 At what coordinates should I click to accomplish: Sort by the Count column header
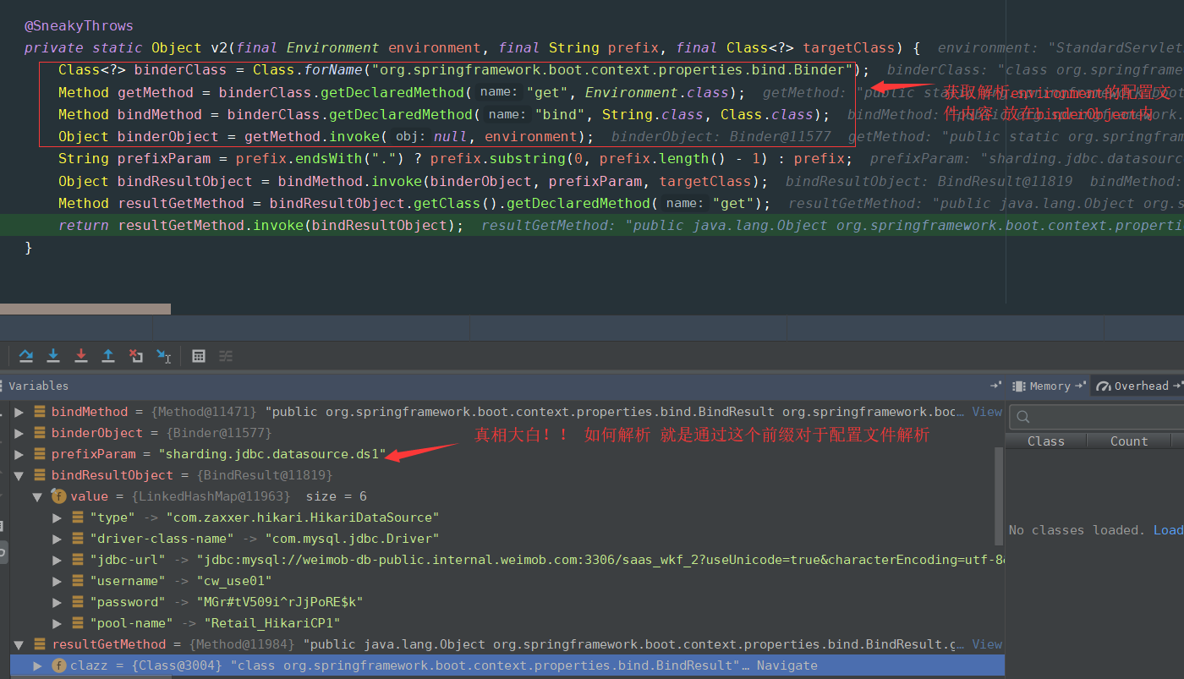click(x=1129, y=441)
